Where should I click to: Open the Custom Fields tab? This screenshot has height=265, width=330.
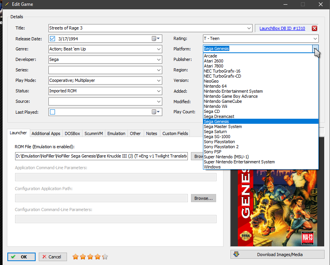[x=175, y=133]
